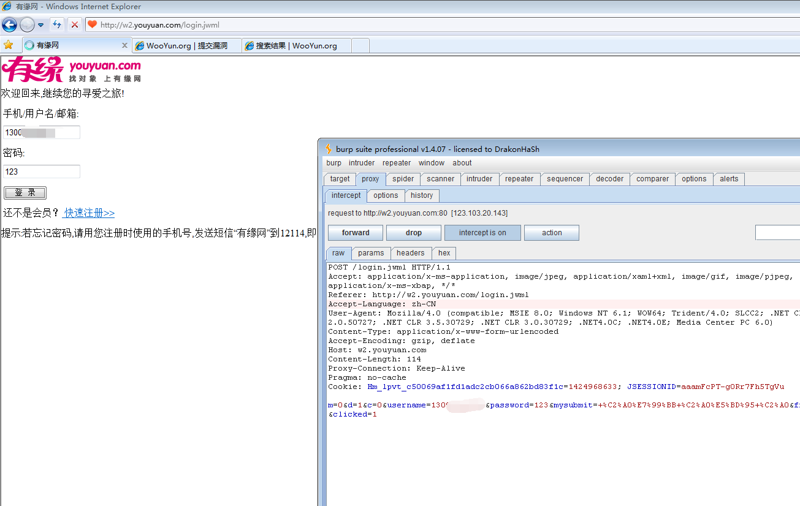Click the 'Referer: http://w2.youyuan.com/login.jwml' line
800x506 pixels.
(429, 295)
